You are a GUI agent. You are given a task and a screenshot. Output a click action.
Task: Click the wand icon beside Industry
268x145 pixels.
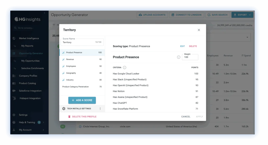click(x=64, y=80)
